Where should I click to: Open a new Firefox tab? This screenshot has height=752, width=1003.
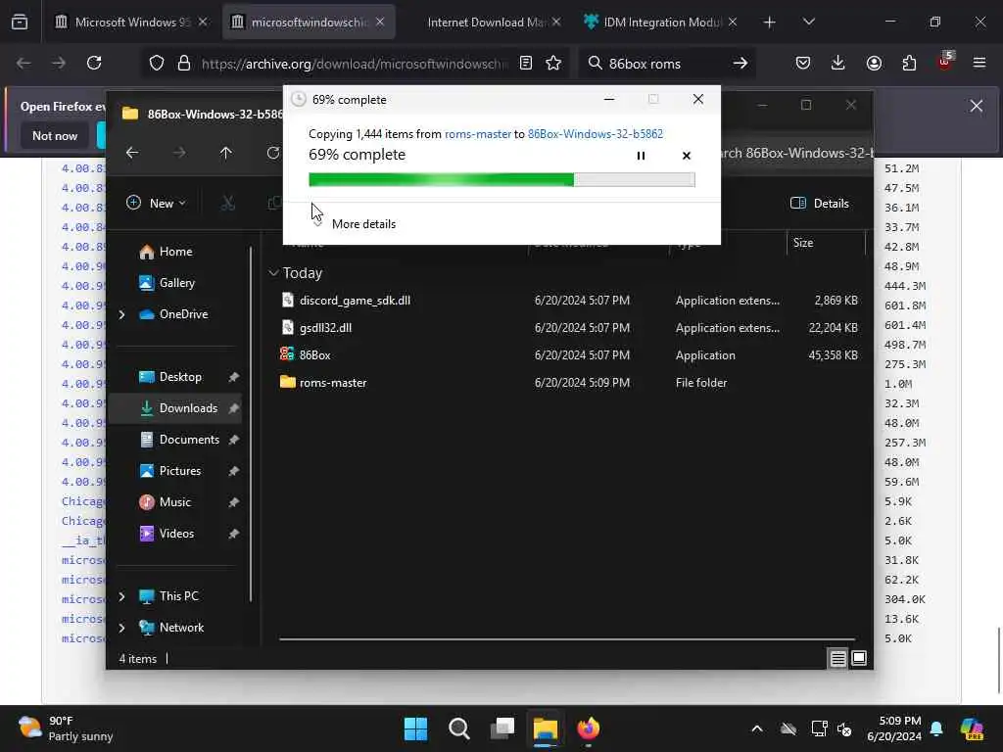[x=770, y=23]
